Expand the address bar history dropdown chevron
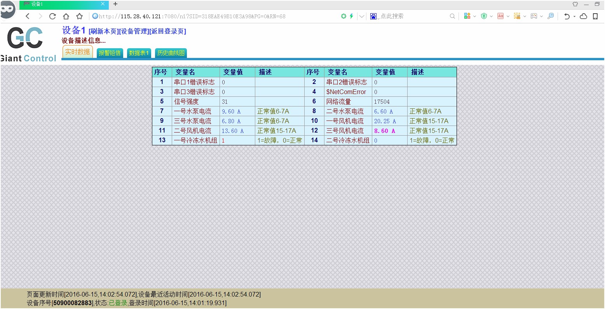Image resolution: width=605 pixels, height=309 pixels. pyautogui.click(x=362, y=16)
